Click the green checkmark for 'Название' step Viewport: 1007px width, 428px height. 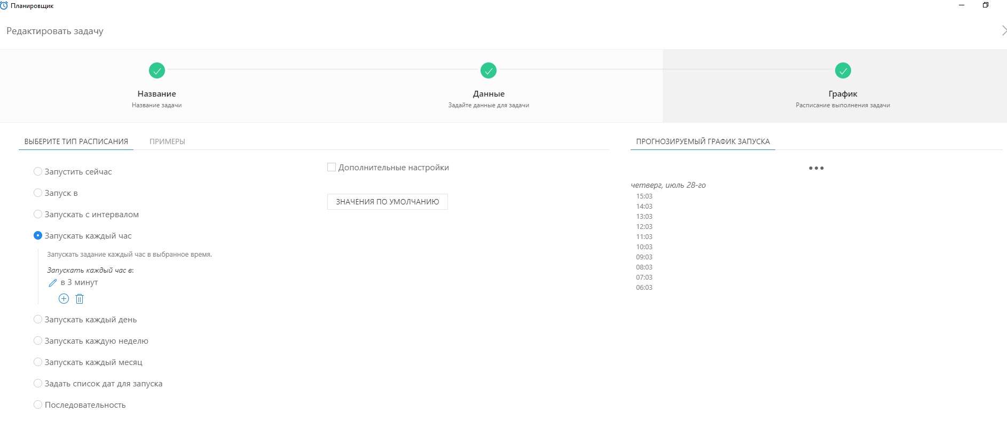click(x=157, y=70)
